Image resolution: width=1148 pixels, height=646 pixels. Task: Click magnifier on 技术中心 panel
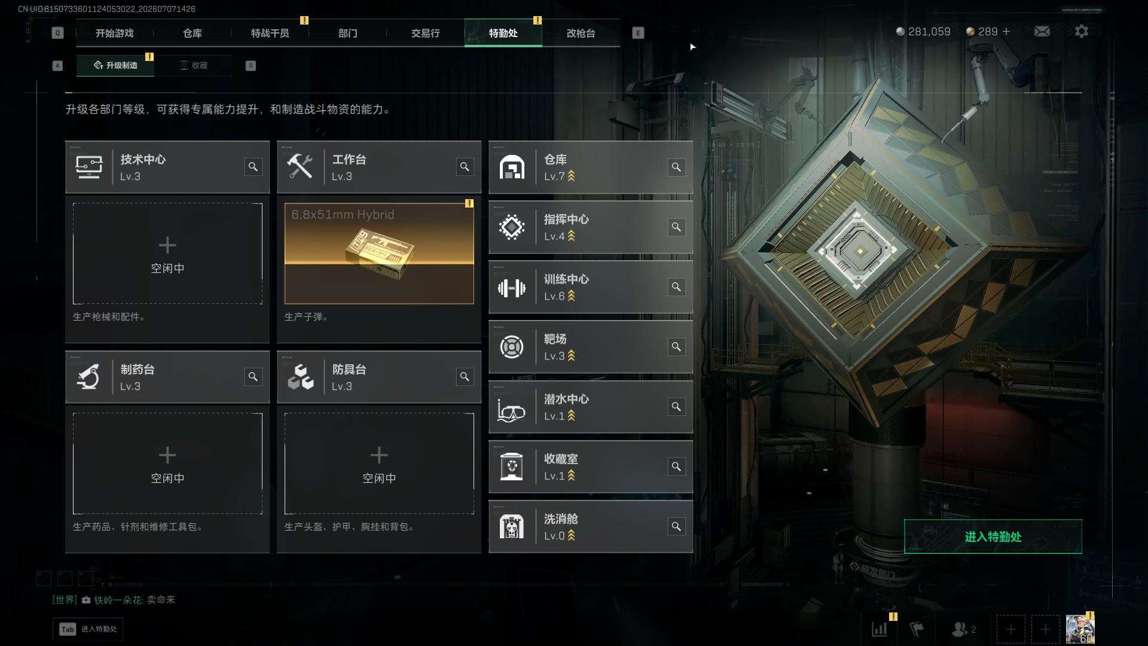click(x=253, y=167)
